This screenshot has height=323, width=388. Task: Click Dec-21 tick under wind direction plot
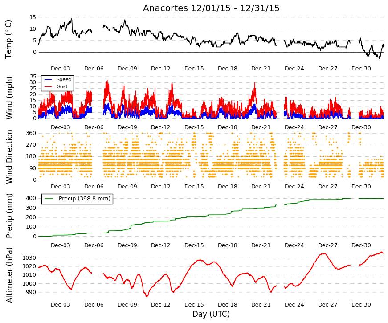tap(261, 187)
